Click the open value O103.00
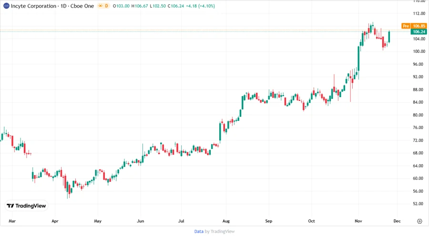 pyautogui.click(x=121, y=6)
